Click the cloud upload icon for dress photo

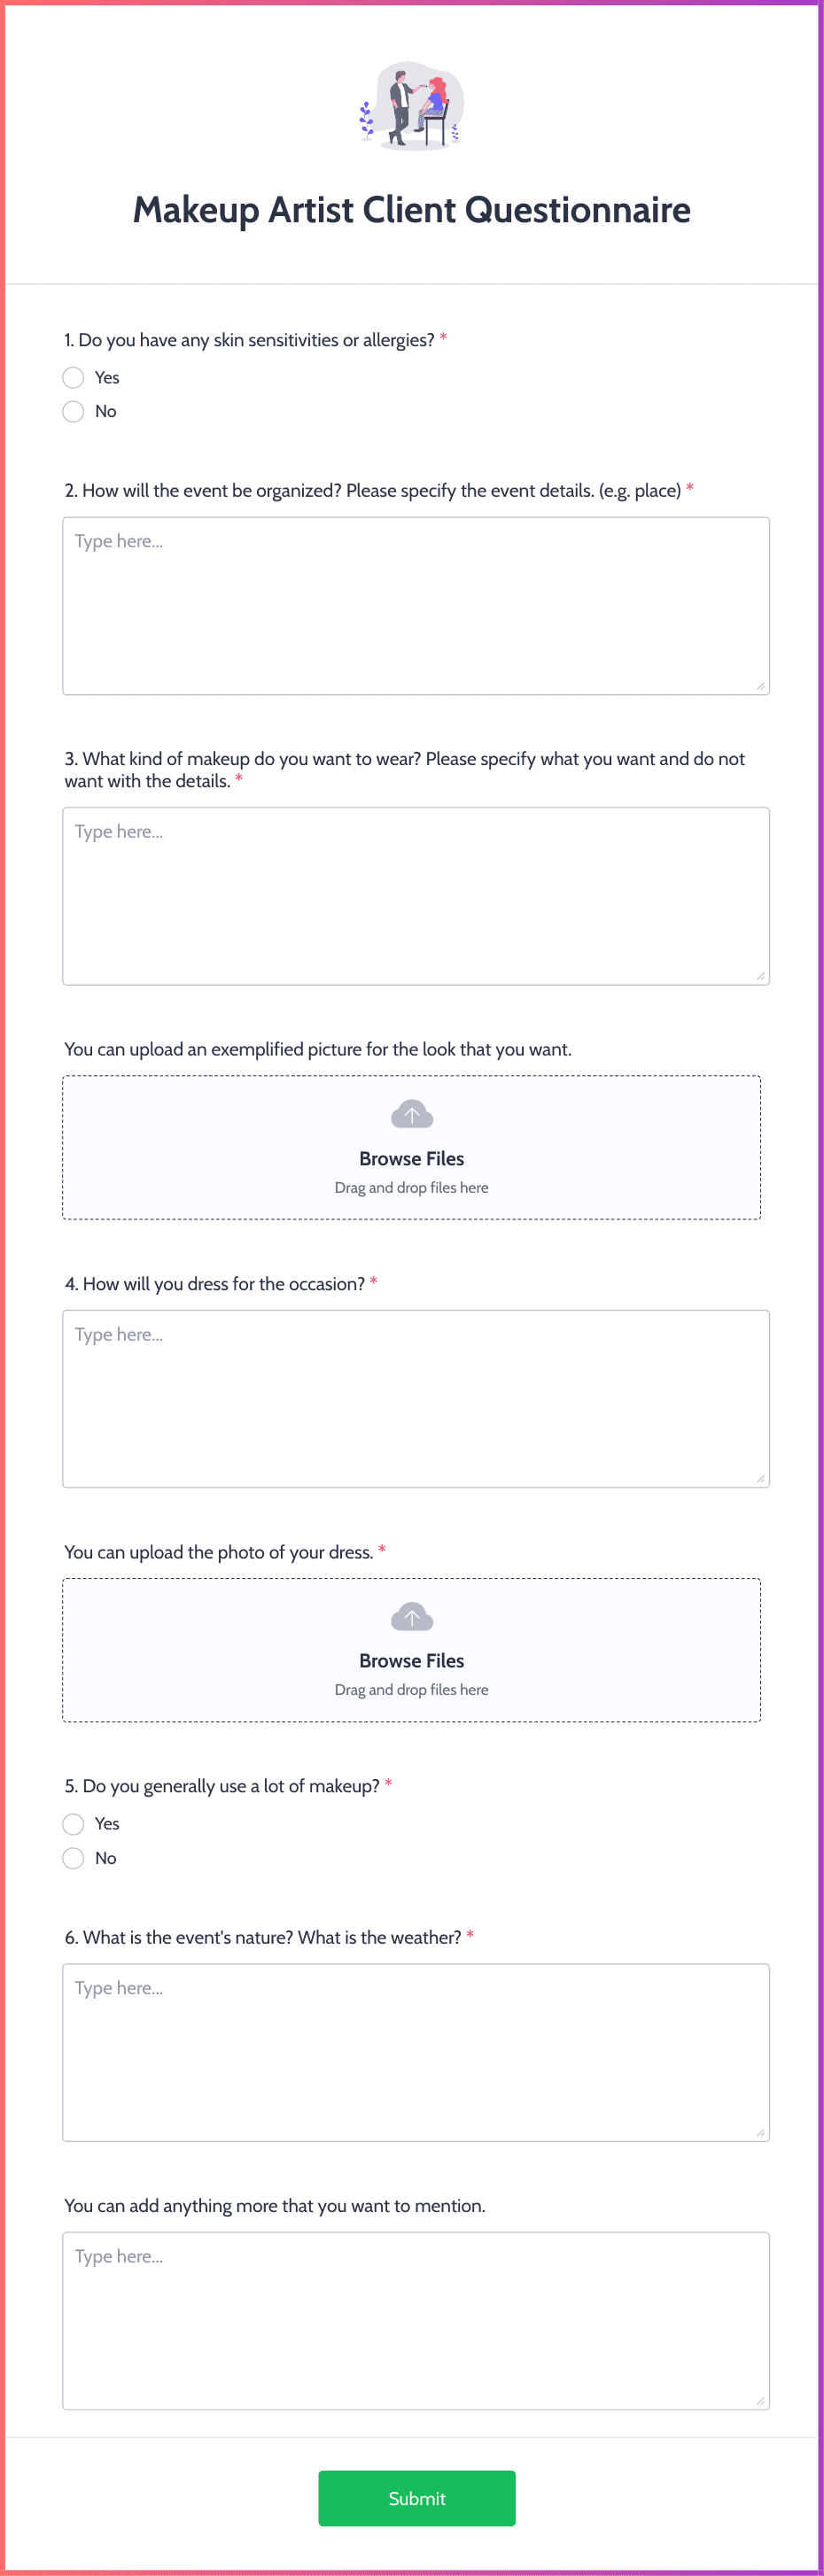coord(412,1616)
